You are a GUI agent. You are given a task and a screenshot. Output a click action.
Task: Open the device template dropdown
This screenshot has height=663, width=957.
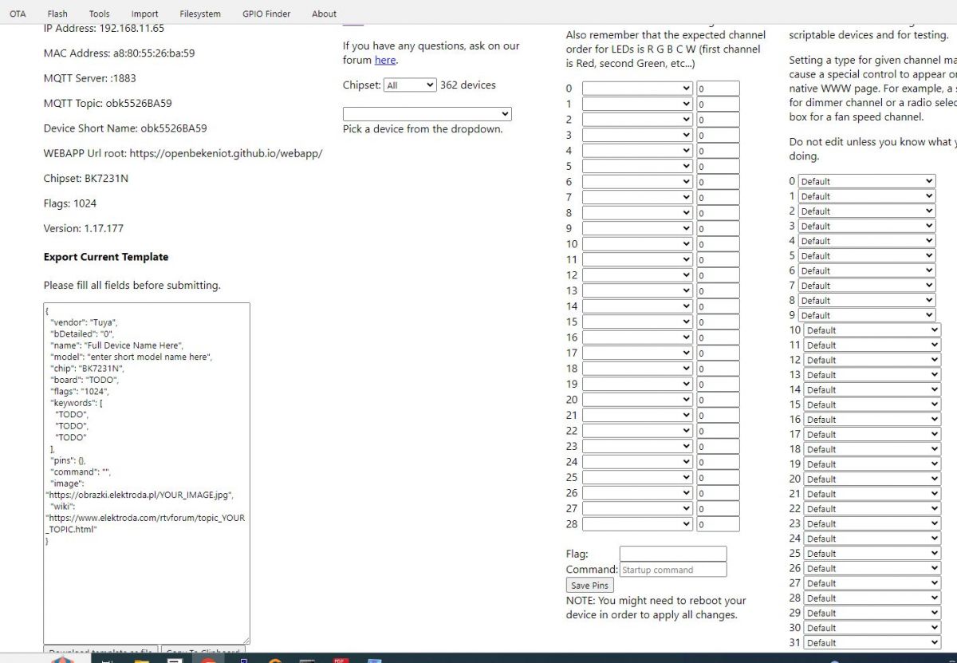coord(427,114)
